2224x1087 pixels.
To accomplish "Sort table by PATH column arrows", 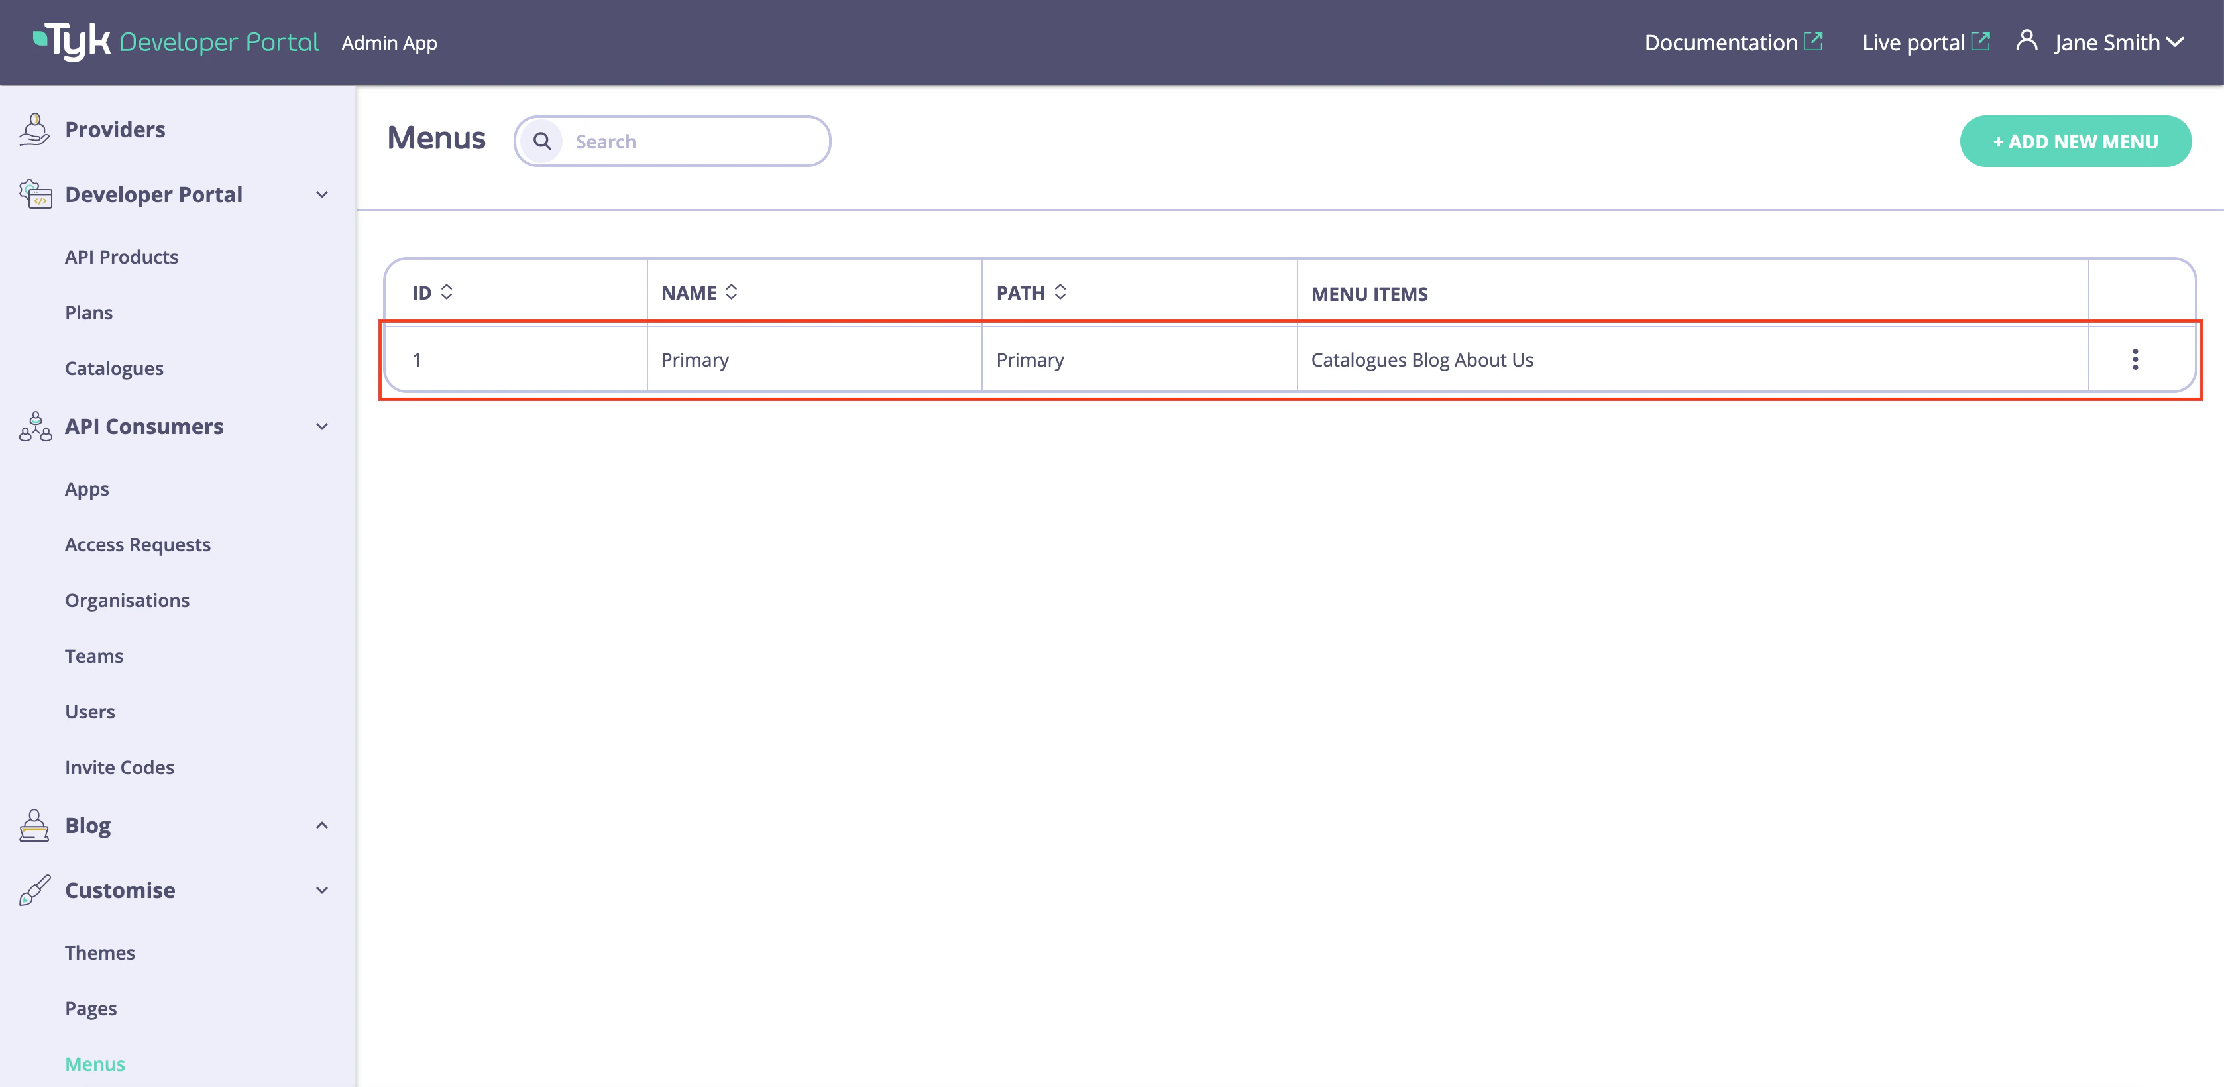I will (1060, 292).
